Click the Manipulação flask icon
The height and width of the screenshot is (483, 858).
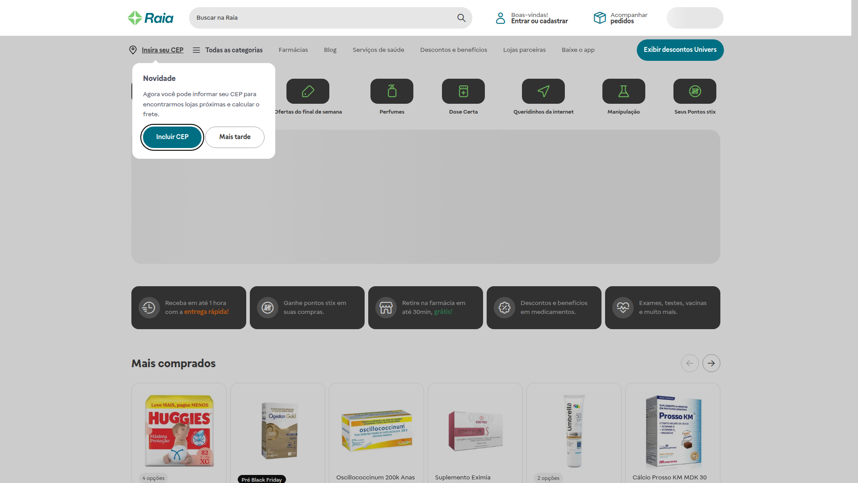click(x=623, y=91)
